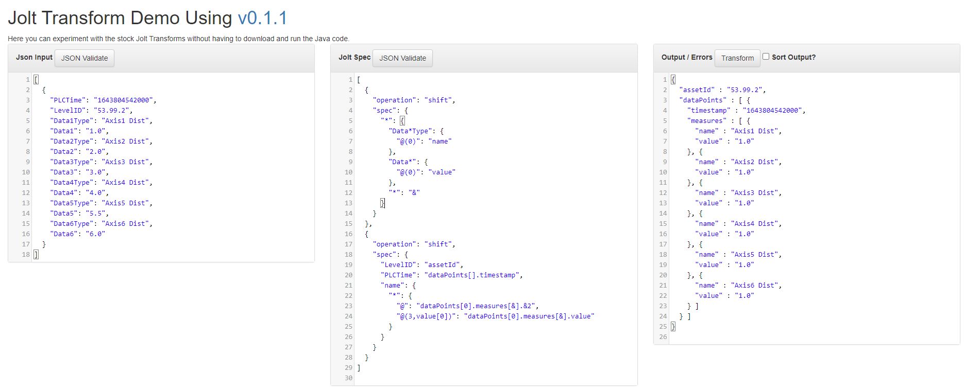Click "name" : "Axis5 Dist" in the output
Screen dimensions: 965x391
(x=738, y=255)
